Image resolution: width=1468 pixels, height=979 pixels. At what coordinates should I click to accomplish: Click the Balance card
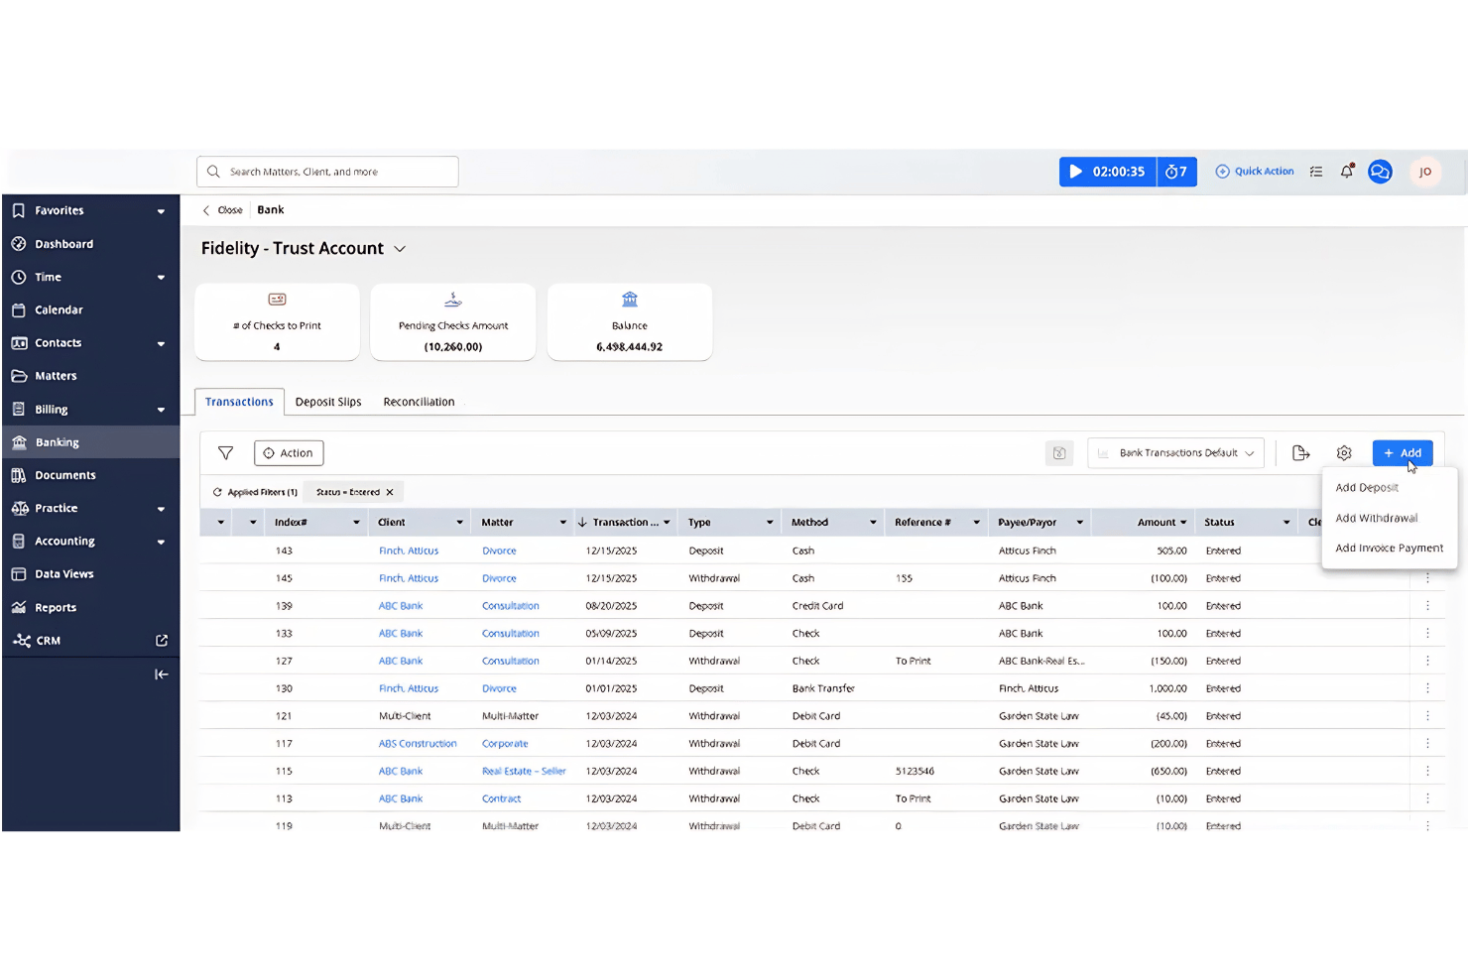(629, 322)
